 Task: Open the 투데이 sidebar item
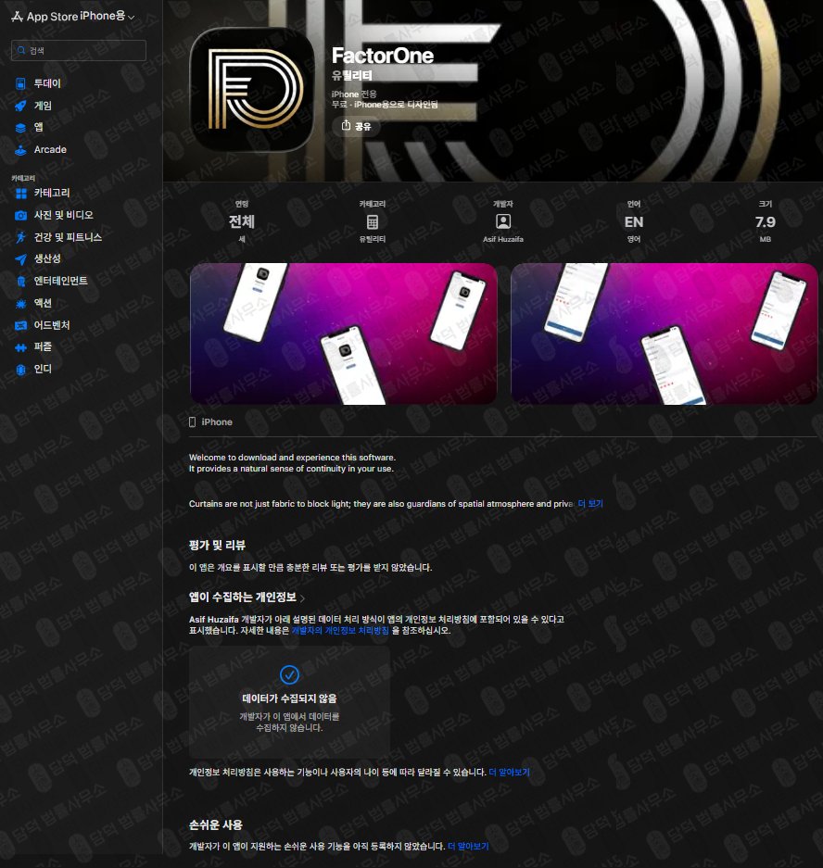(47, 83)
